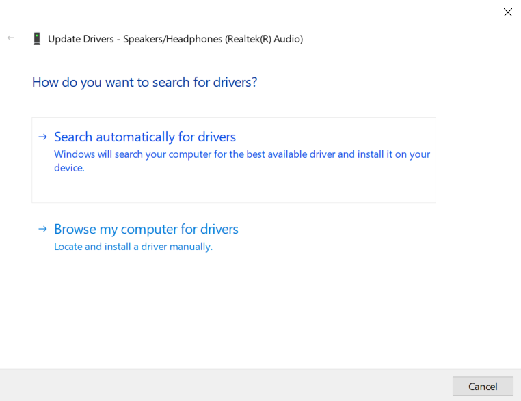Close the Update Drivers dialog with X
The height and width of the screenshot is (401, 521).
click(507, 12)
